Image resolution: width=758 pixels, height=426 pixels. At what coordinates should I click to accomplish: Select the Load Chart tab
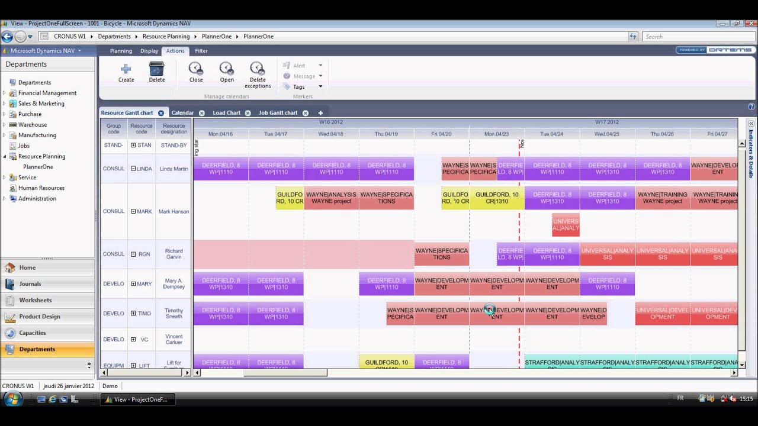[226, 113]
